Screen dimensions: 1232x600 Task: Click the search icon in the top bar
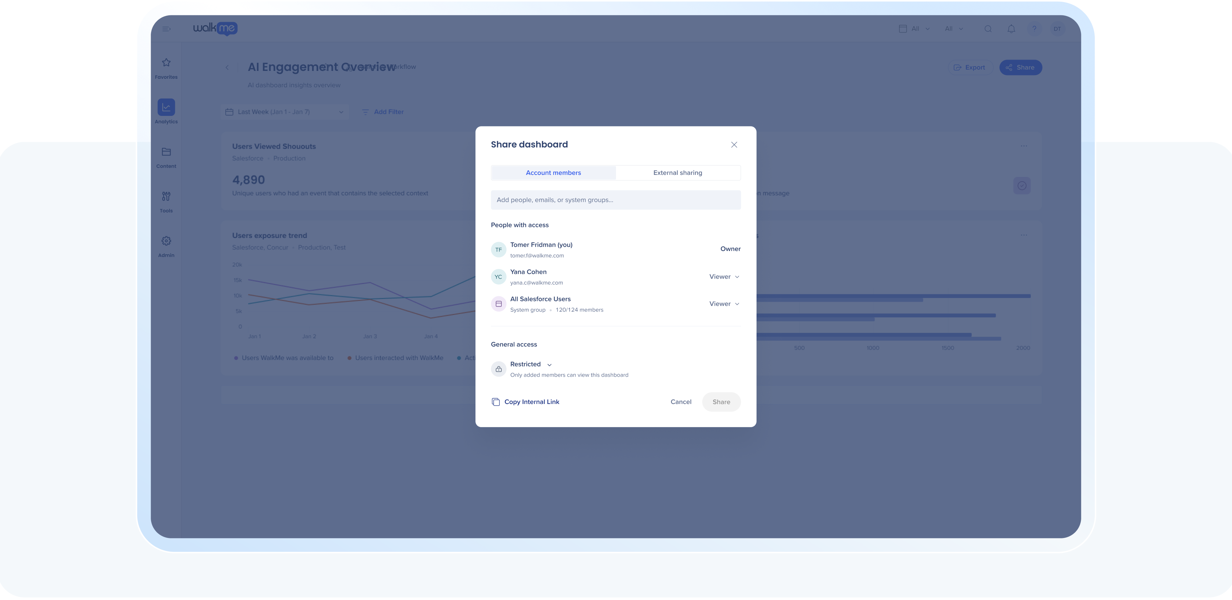coord(988,29)
